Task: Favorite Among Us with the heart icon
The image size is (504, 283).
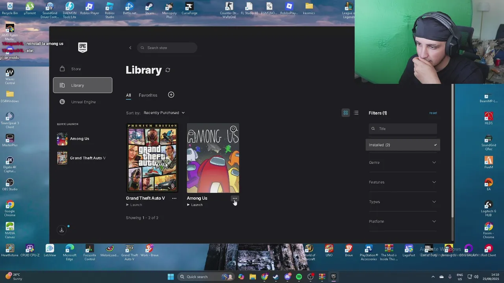Action: point(233,129)
